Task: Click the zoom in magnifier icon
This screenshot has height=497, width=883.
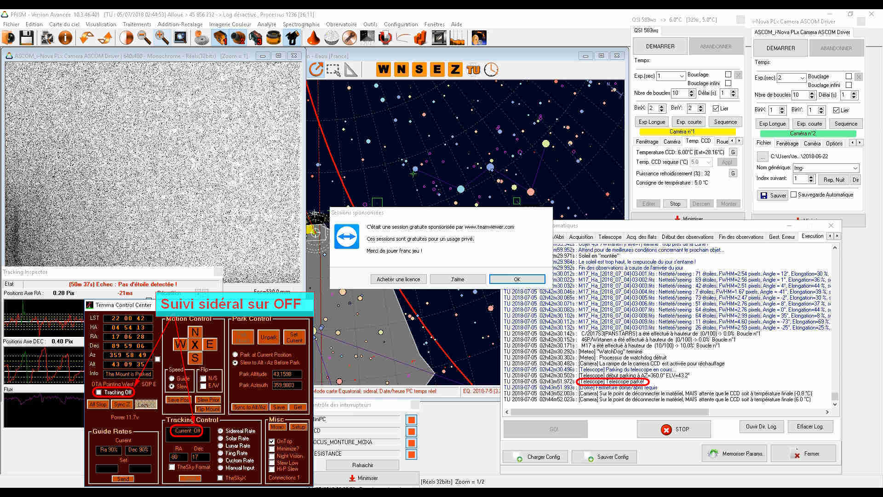Action: (x=161, y=38)
